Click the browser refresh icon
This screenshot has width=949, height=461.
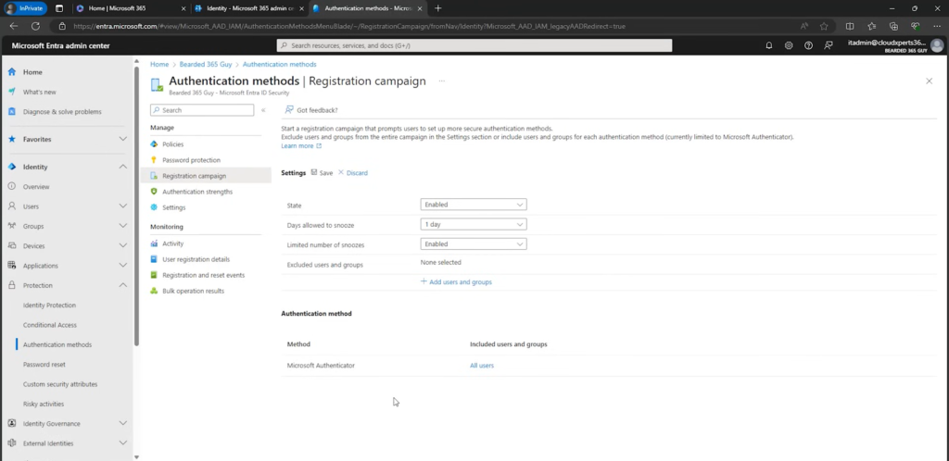pos(35,26)
